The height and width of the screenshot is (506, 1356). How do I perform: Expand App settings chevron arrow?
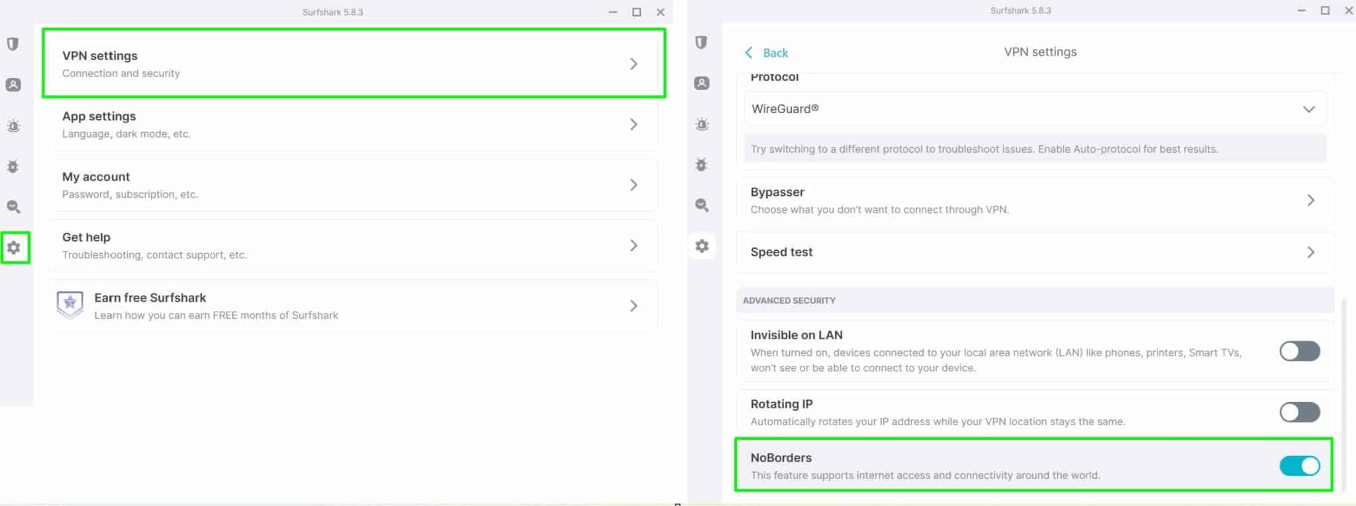click(634, 124)
